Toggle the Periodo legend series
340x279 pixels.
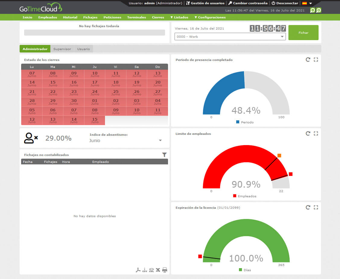click(x=245, y=122)
